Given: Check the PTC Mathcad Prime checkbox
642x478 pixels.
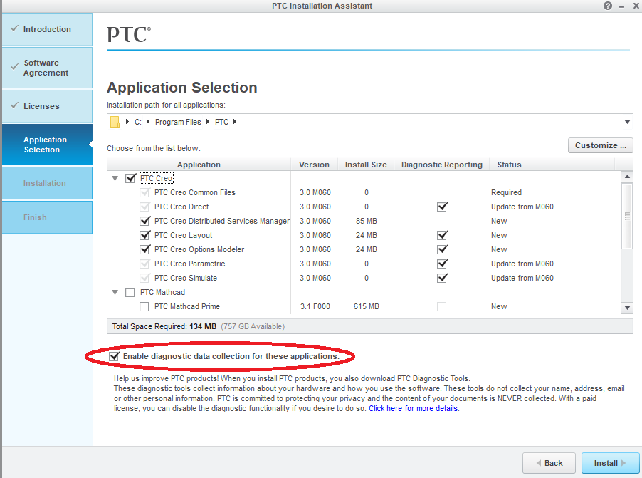Looking at the screenshot, I should point(144,306).
